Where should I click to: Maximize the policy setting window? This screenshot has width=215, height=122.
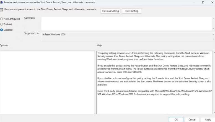click(x=203, y=2)
